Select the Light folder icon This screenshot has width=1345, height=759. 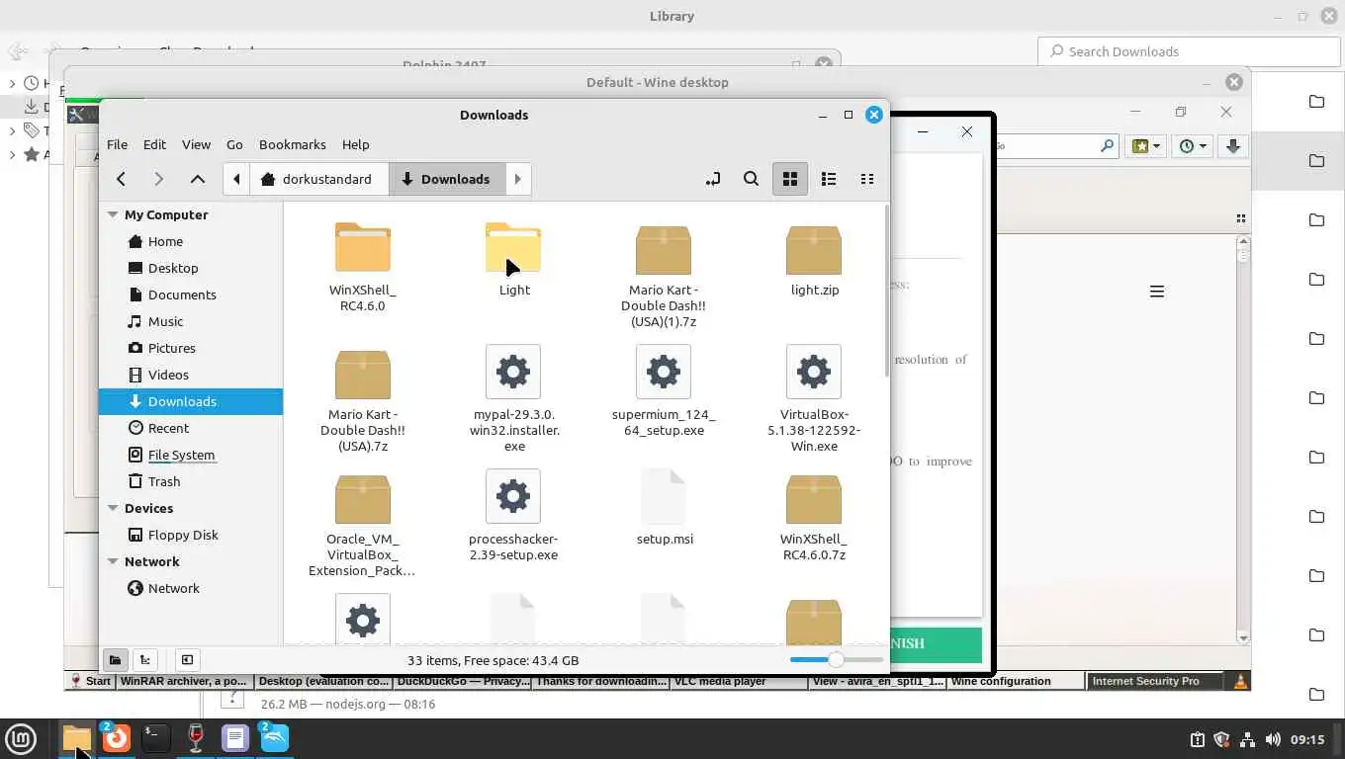tap(513, 248)
